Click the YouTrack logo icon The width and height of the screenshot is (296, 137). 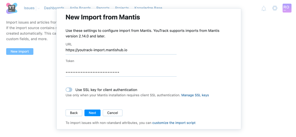(x=12, y=8)
